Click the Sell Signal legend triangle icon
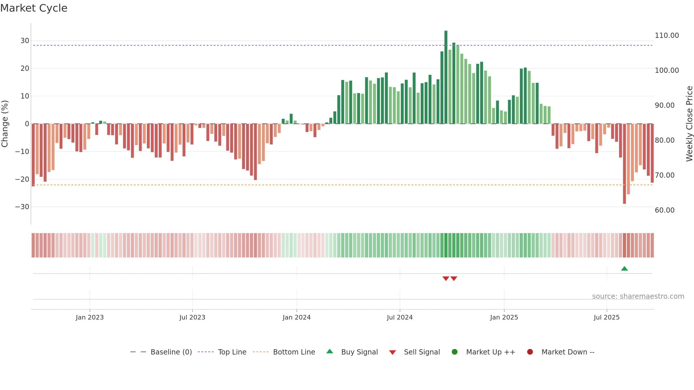Image resolution: width=694 pixels, height=390 pixels. click(392, 352)
